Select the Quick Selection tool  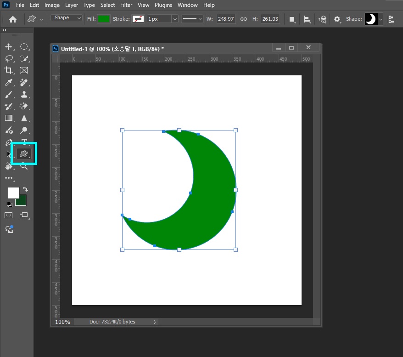[24, 59]
